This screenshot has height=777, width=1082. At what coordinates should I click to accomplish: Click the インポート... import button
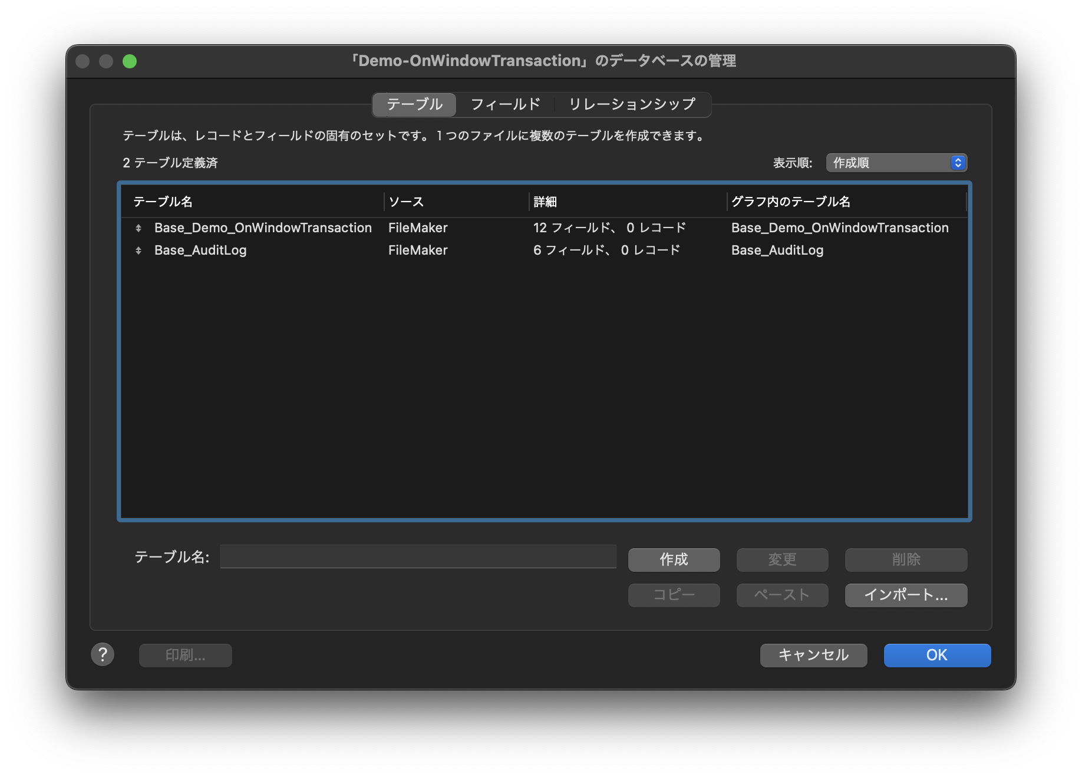906,595
